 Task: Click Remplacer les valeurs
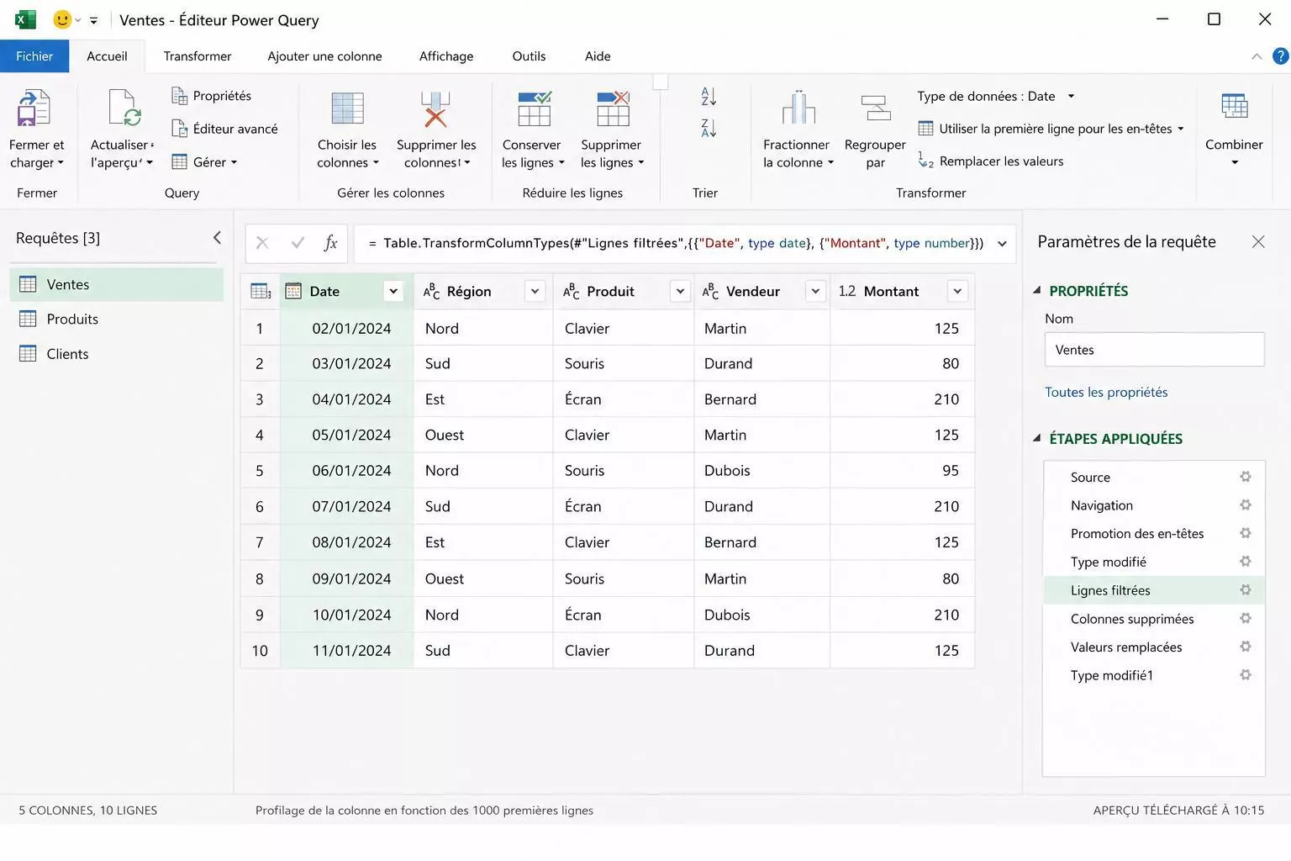pyautogui.click(x=991, y=161)
